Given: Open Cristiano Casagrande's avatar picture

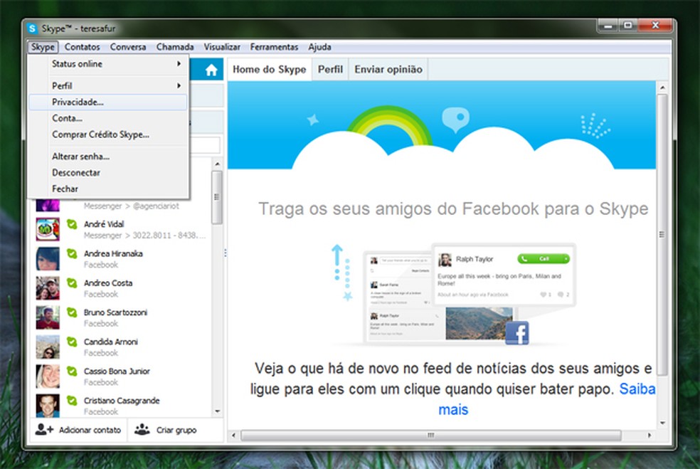Looking at the screenshot, I should click(x=47, y=405).
